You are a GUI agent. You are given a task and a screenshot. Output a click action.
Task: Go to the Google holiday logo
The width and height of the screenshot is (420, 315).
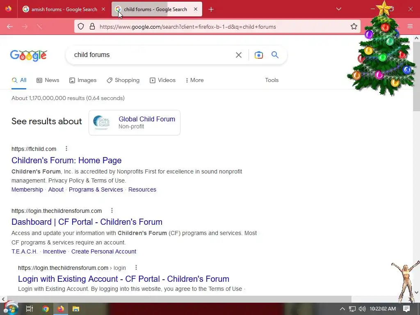(29, 55)
